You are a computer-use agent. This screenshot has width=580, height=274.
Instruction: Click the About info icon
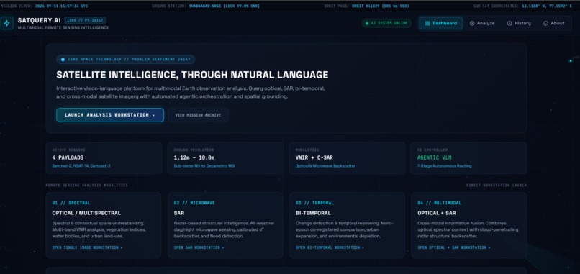(545, 23)
